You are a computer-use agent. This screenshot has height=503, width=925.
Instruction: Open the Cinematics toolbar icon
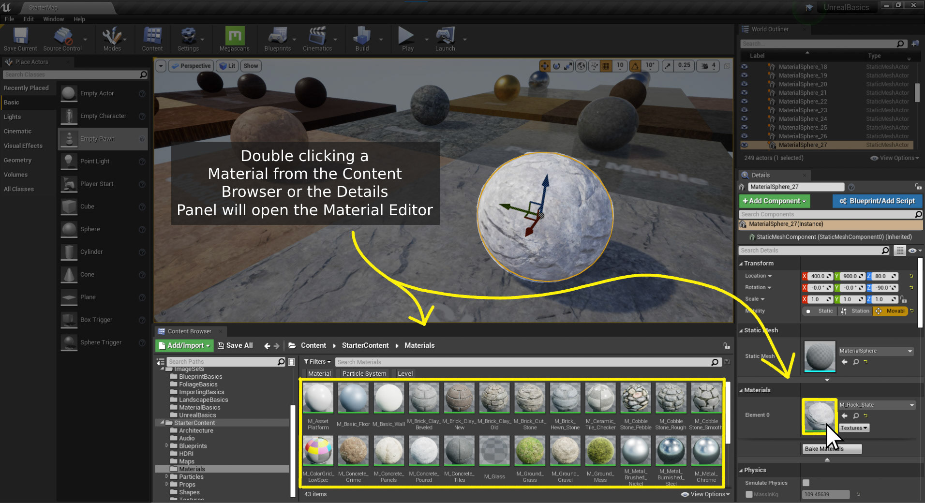click(317, 39)
